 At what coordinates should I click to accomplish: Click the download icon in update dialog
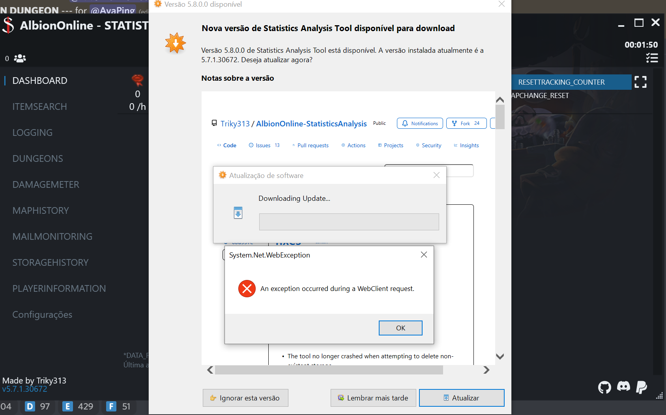coord(238,213)
